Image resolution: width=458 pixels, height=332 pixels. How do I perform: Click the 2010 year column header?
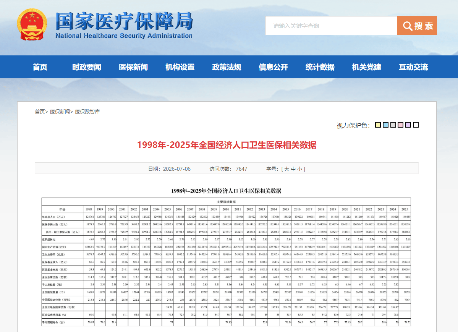point(226,209)
